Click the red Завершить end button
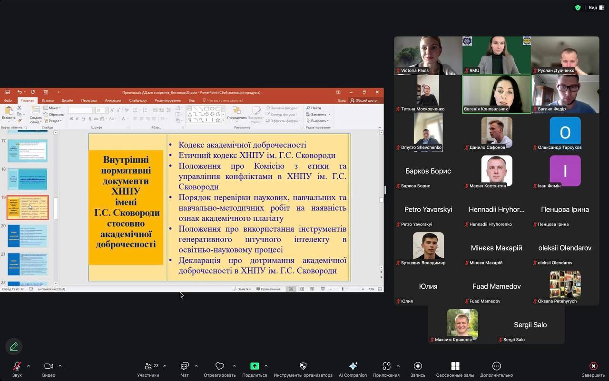This screenshot has width=609, height=381. click(x=593, y=367)
